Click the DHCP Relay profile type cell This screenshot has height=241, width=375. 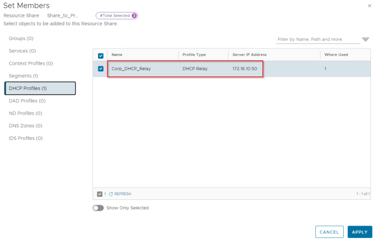(x=195, y=69)
